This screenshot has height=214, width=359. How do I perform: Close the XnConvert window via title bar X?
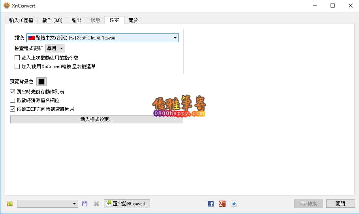coord(351,6)
